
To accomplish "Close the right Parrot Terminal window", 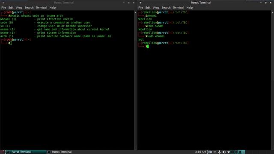I will [x=271, y=3].
